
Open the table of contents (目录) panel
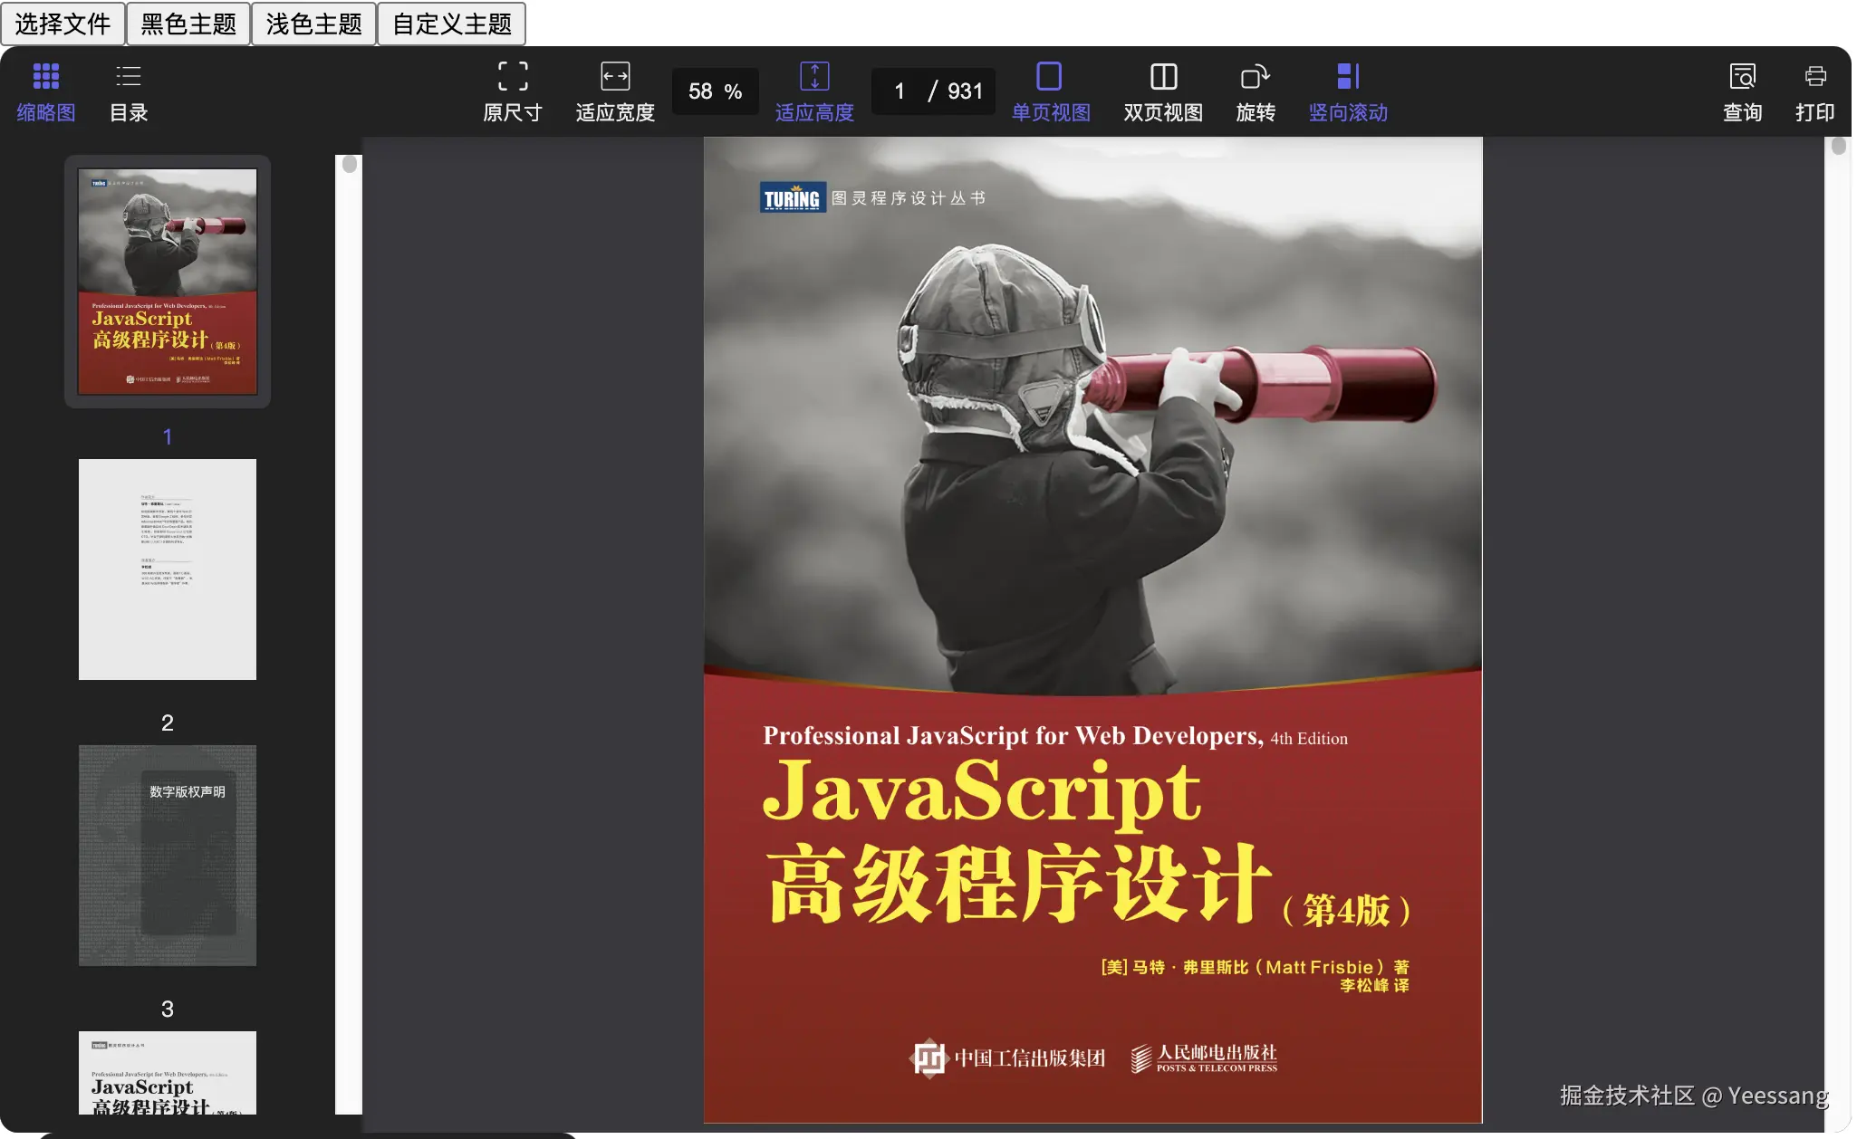coord(128,91)
